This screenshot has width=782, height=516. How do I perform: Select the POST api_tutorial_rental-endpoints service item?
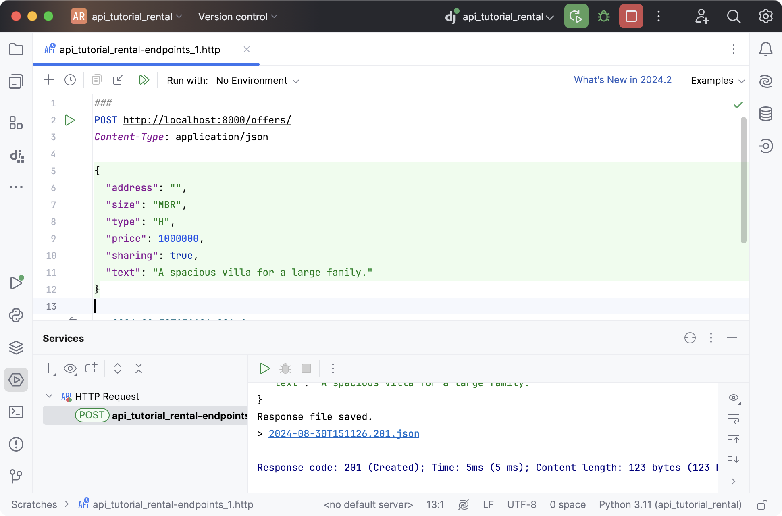point(161,416)
